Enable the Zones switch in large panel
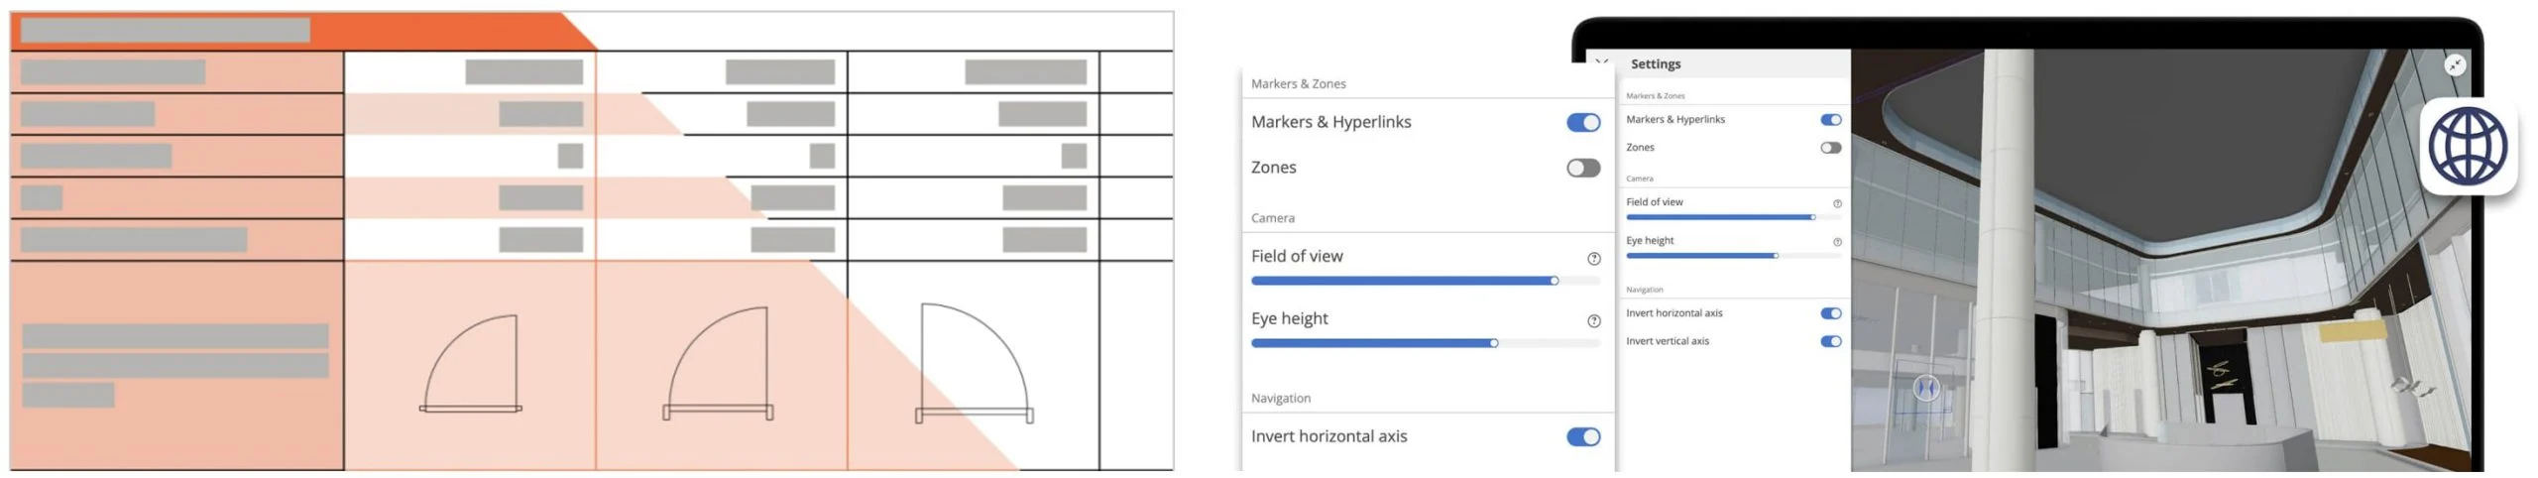 click(x=1583, y=168)
